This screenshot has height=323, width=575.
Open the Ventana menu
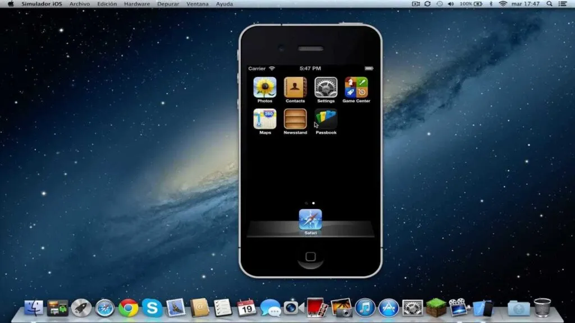[197, 4]
